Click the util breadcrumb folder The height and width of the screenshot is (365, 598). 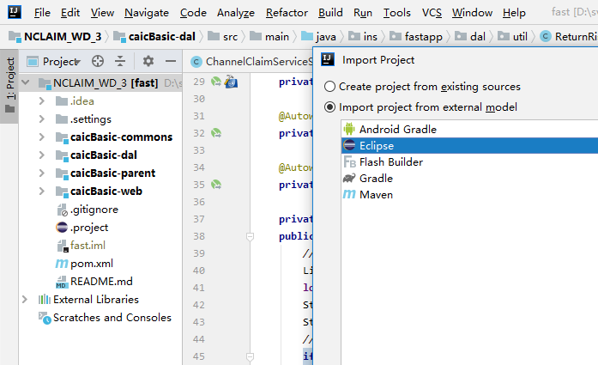click(x=512, y=37)
